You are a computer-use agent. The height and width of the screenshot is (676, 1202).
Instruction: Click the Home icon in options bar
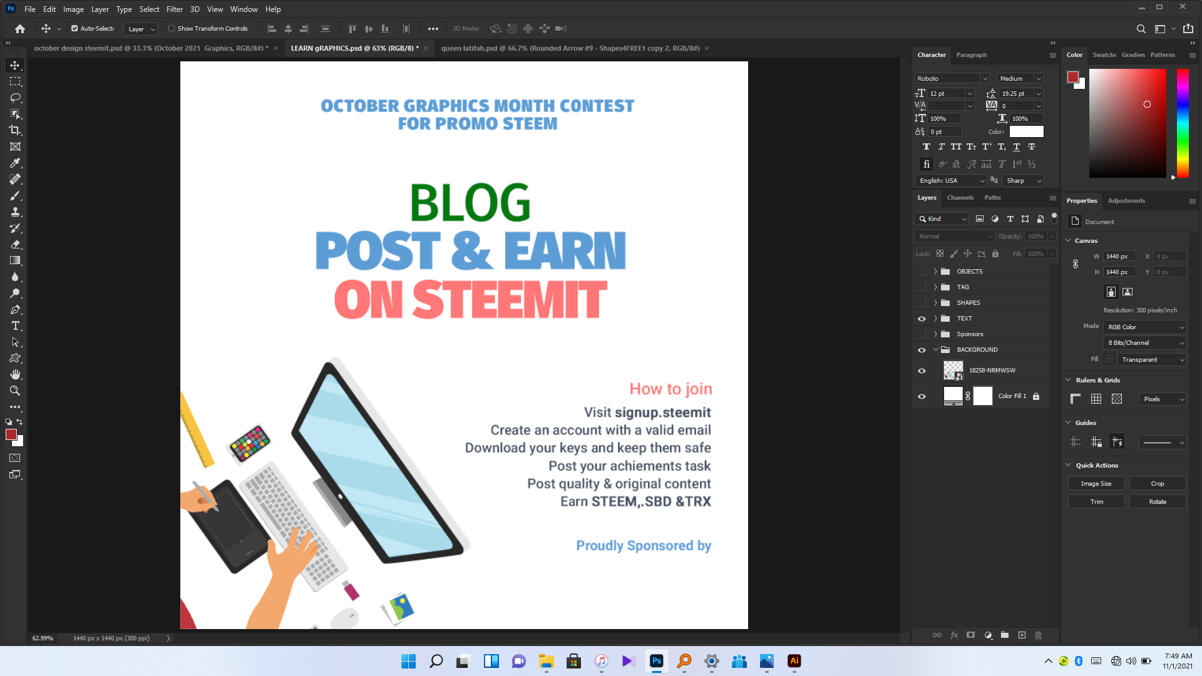pos(20,29)
